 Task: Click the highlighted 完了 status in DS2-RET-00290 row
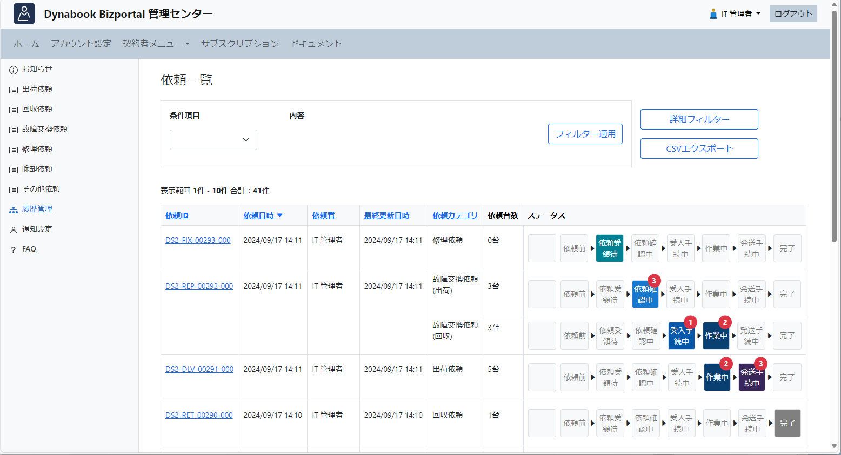tap(787, 423)
